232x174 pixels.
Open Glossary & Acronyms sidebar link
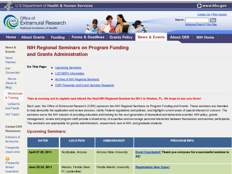(x=12, y=139)
